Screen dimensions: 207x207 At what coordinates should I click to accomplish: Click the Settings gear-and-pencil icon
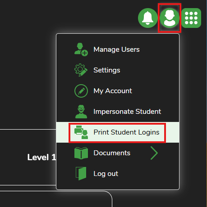pos(81,70)
